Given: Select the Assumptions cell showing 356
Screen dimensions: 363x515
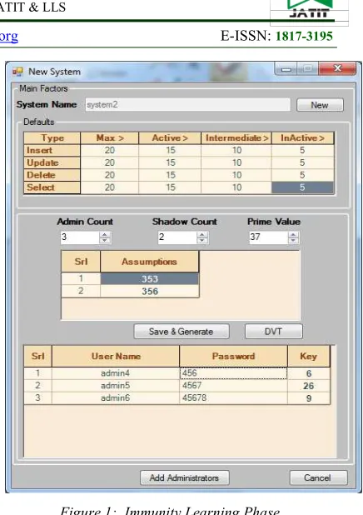Looking at the screenshot, I should pos(150,292).
